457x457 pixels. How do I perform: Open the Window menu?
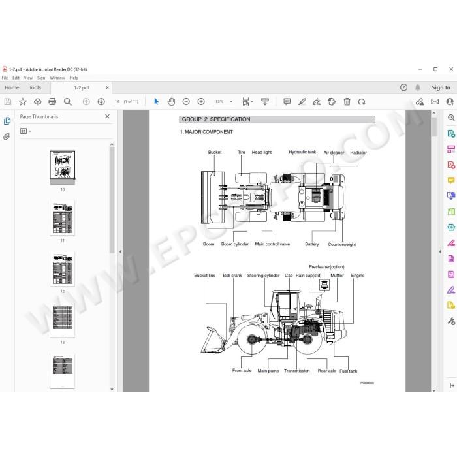(x=57, y=78)
